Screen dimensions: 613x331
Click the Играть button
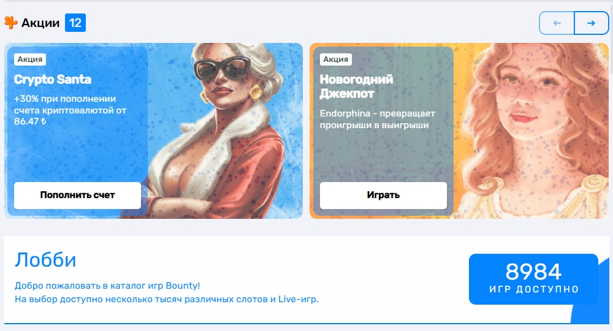click(383, 195)
